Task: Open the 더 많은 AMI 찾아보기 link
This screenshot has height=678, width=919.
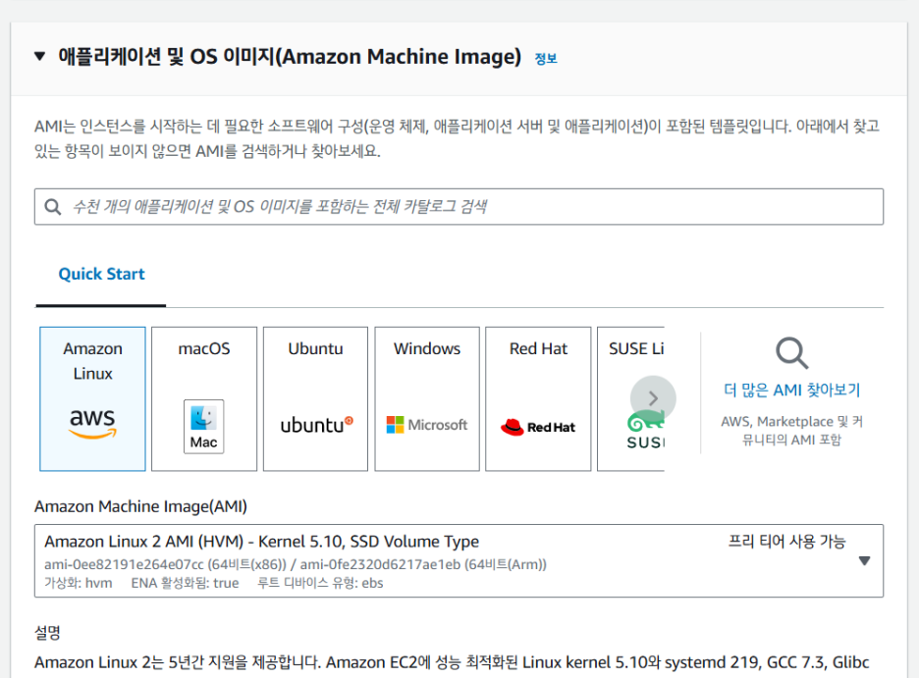Action: (791, 391)
